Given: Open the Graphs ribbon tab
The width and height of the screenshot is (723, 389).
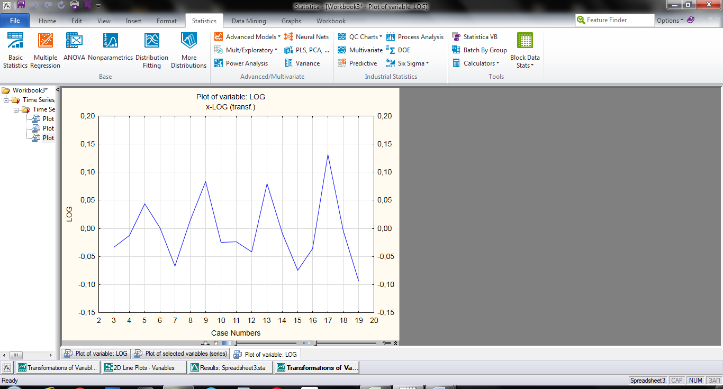Looking at the screenshot, I should 291,21.
